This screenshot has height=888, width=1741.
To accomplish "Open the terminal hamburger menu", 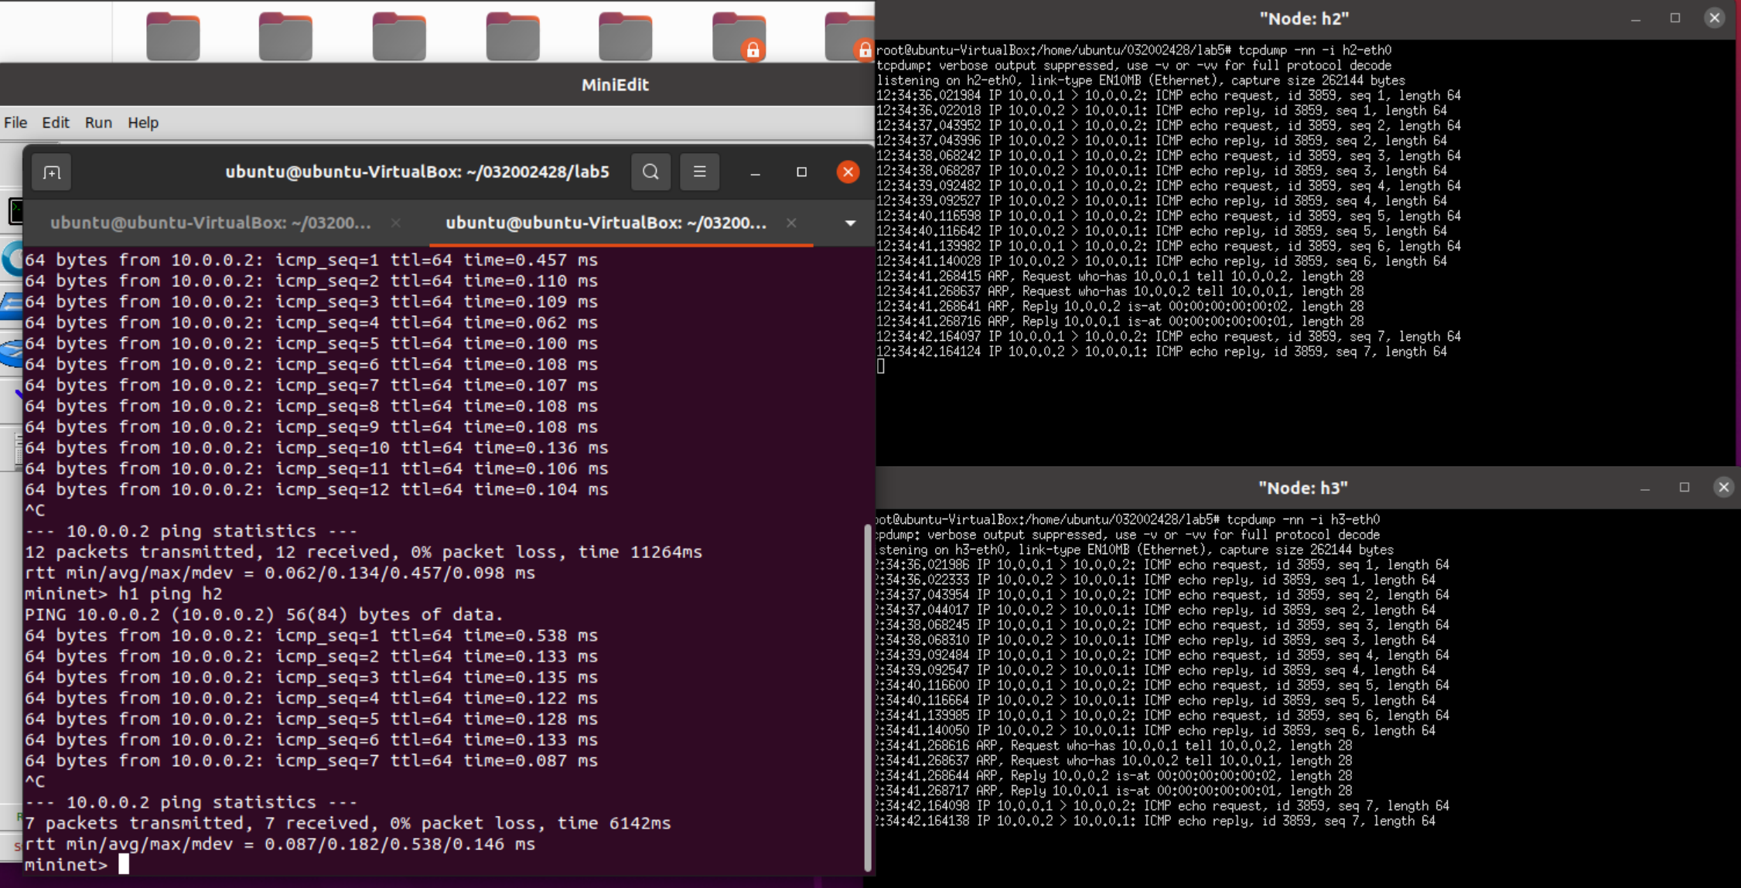I will (699, 172).
